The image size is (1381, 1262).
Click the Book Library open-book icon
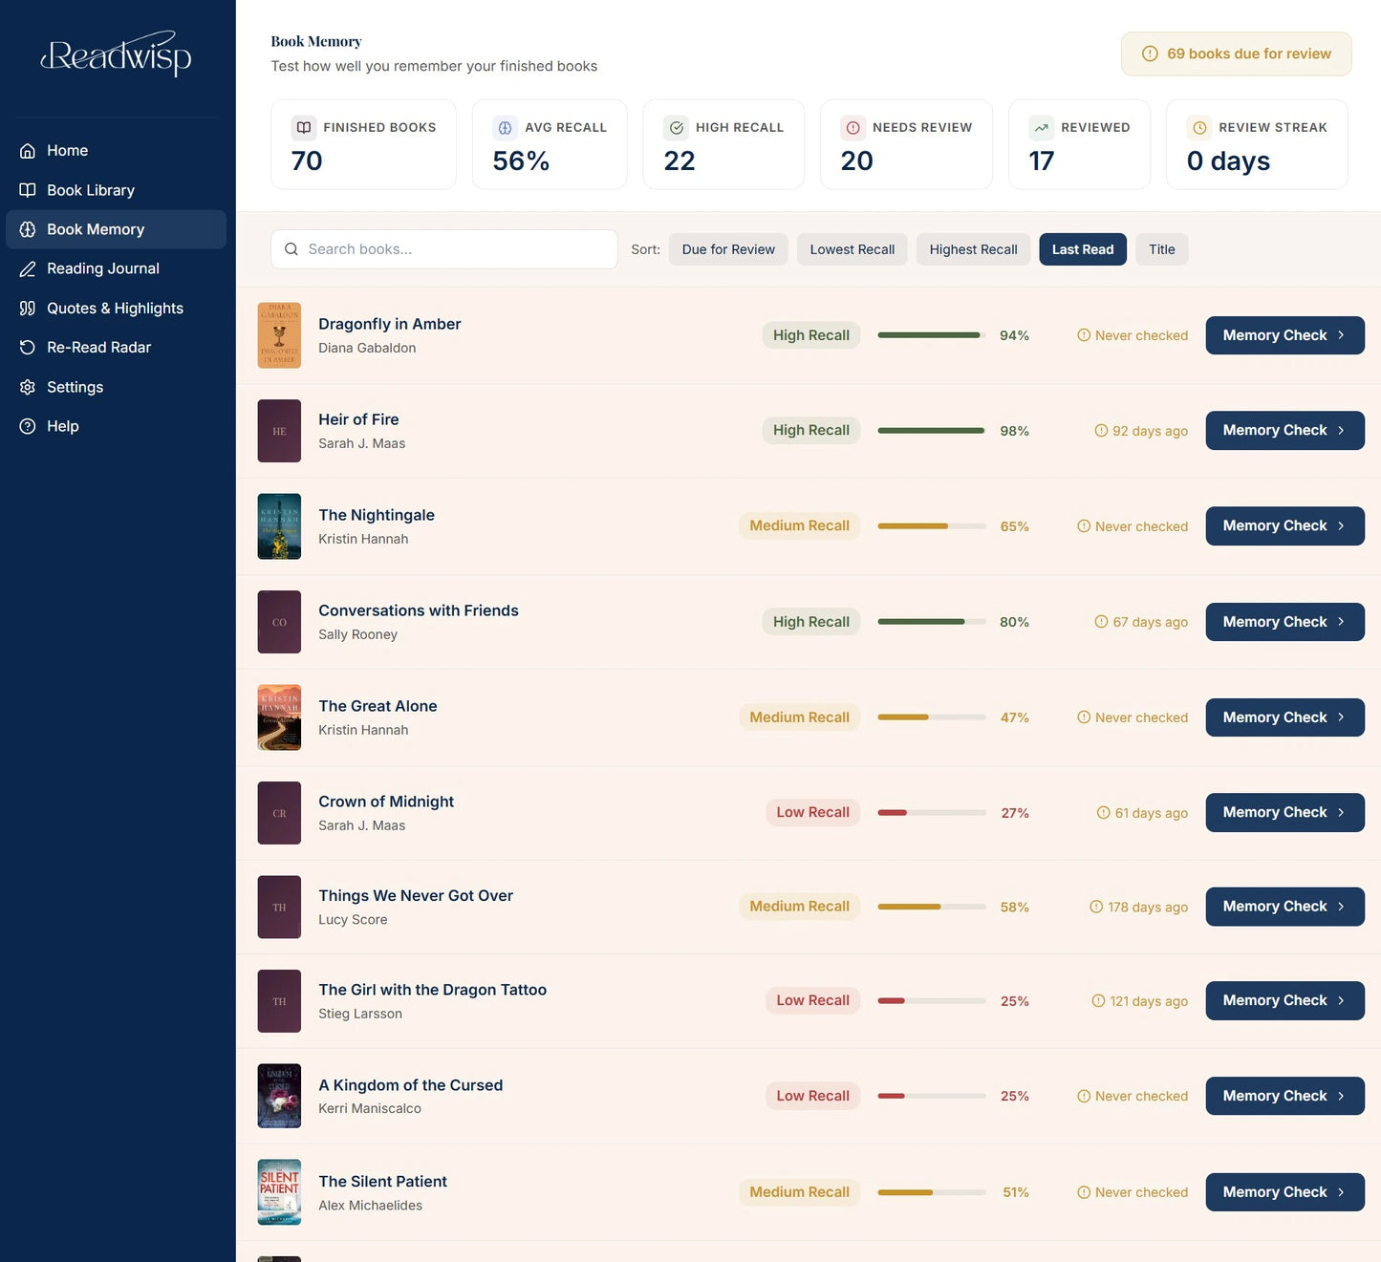click(x=28, y=190)
